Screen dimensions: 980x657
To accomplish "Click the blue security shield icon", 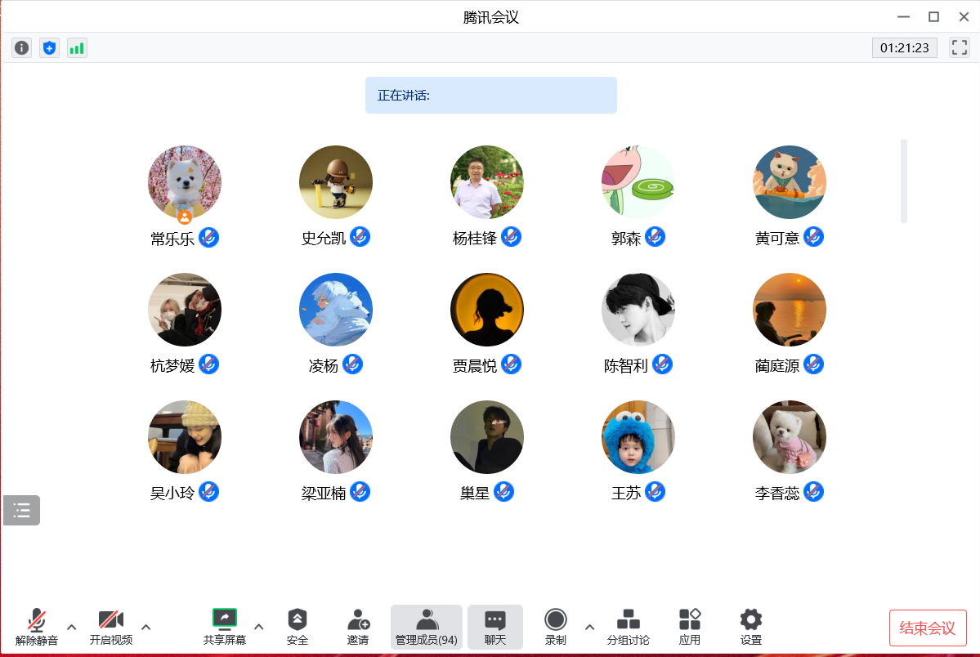I will (x=50, y=48).
